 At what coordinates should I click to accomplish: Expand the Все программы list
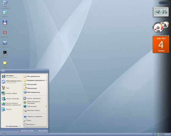tap(13, 126)
